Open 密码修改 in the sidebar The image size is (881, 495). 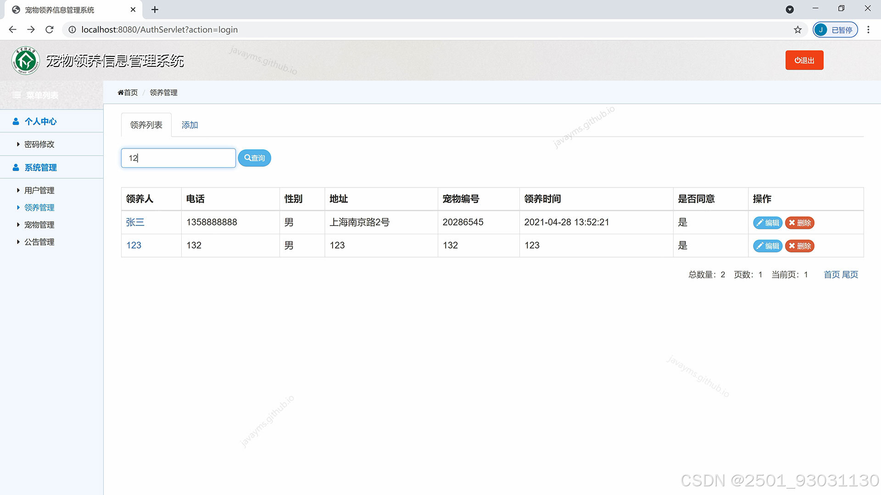39,144
